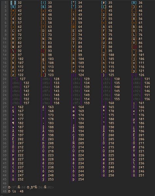Viewport: 155px width, 196px height.
Task: Click the "[&]" entry beside 38
Action: click(43, 7)
